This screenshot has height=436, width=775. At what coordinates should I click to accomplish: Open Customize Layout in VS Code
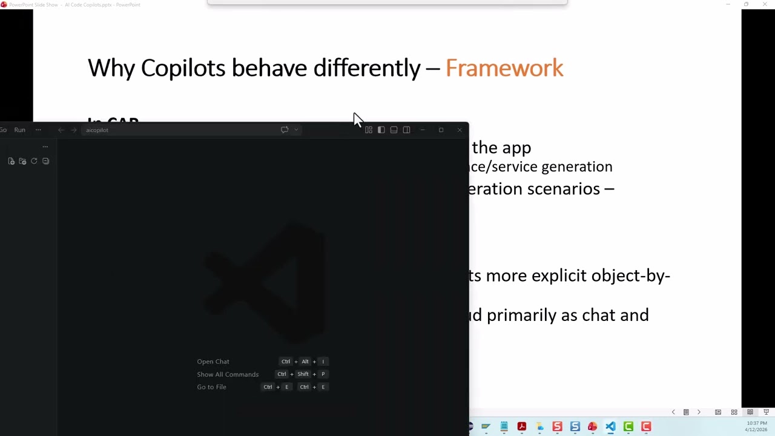point(368,130)
